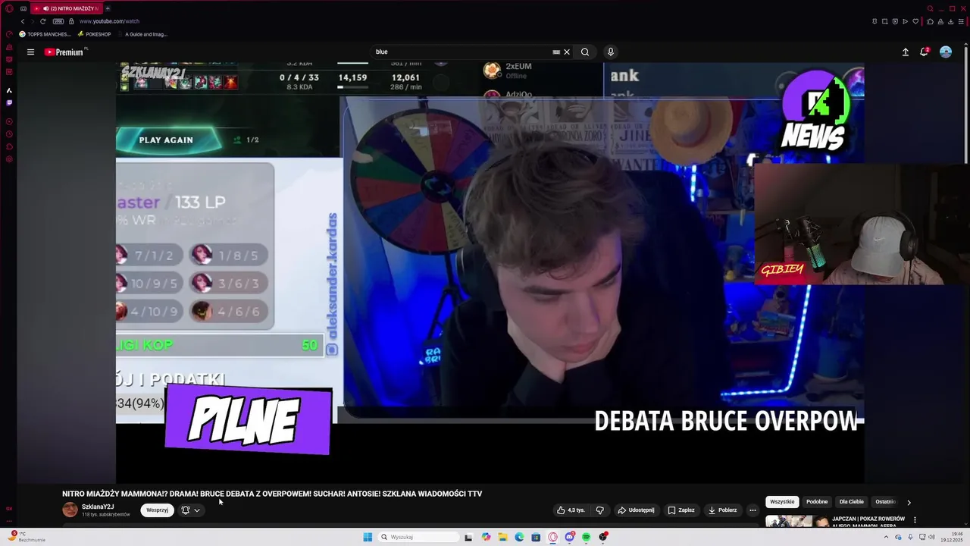Dislike the video
970x546 pixels.
[599, 510]
